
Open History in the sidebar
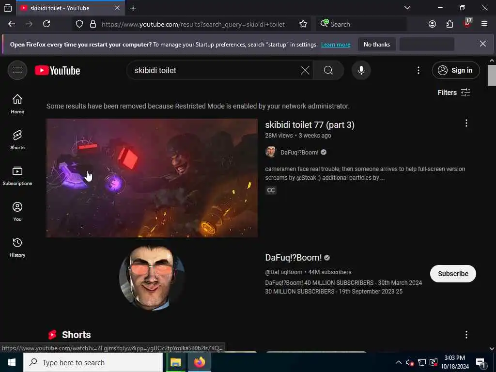17,247
